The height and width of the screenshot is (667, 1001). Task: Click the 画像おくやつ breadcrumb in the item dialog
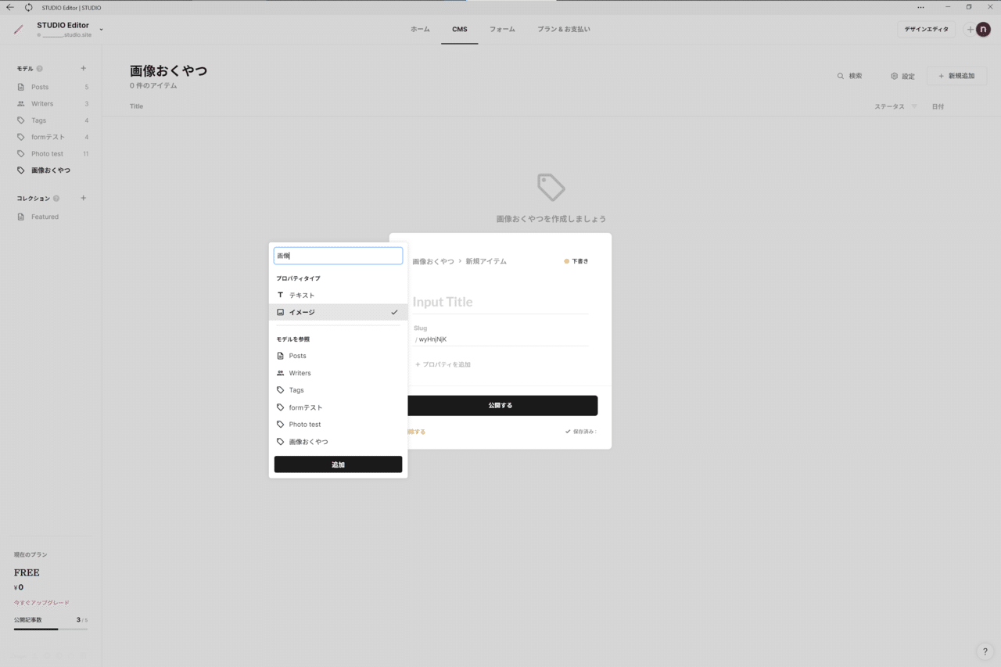point(433,261)
